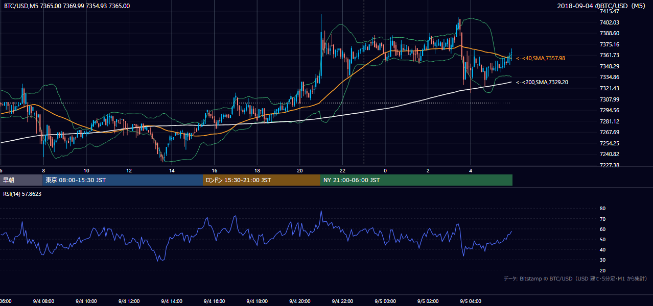
Task: Click the RSI(14) 57.8623 indicator label
Action: (22, 194)
